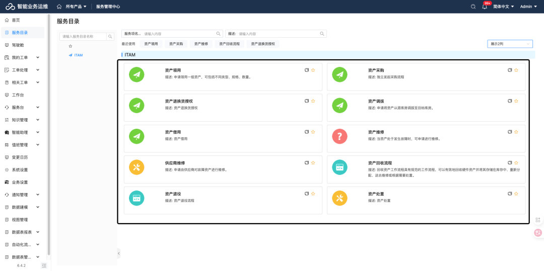Select ITAM in the catalog tree

pos(79,55)
